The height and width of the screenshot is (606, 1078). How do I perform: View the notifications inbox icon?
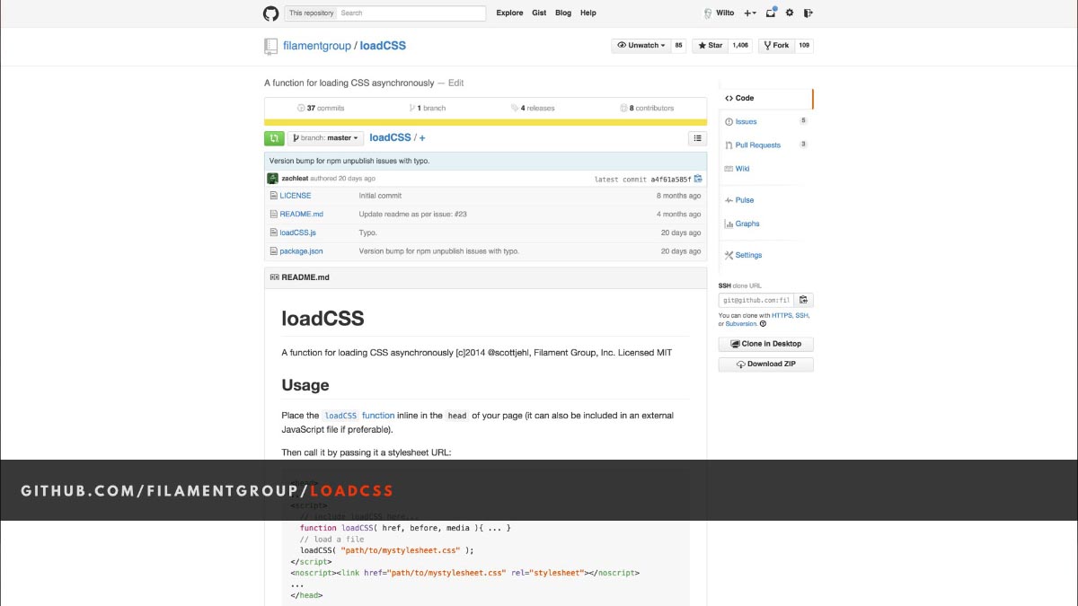pyautogui.click(x=771, y=13)
